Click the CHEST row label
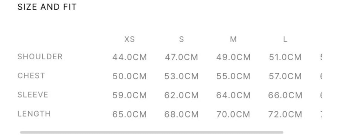 coord(31,76)
